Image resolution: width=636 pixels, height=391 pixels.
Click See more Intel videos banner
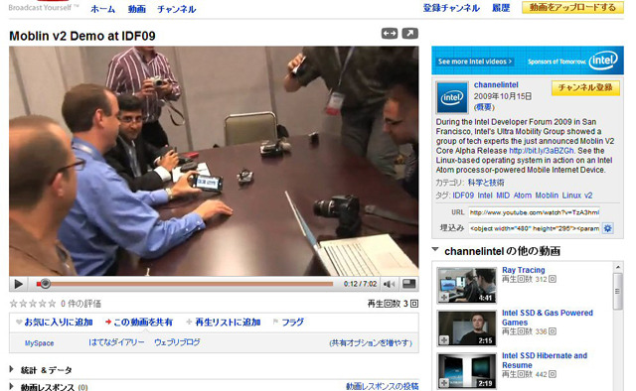[475, 62]
